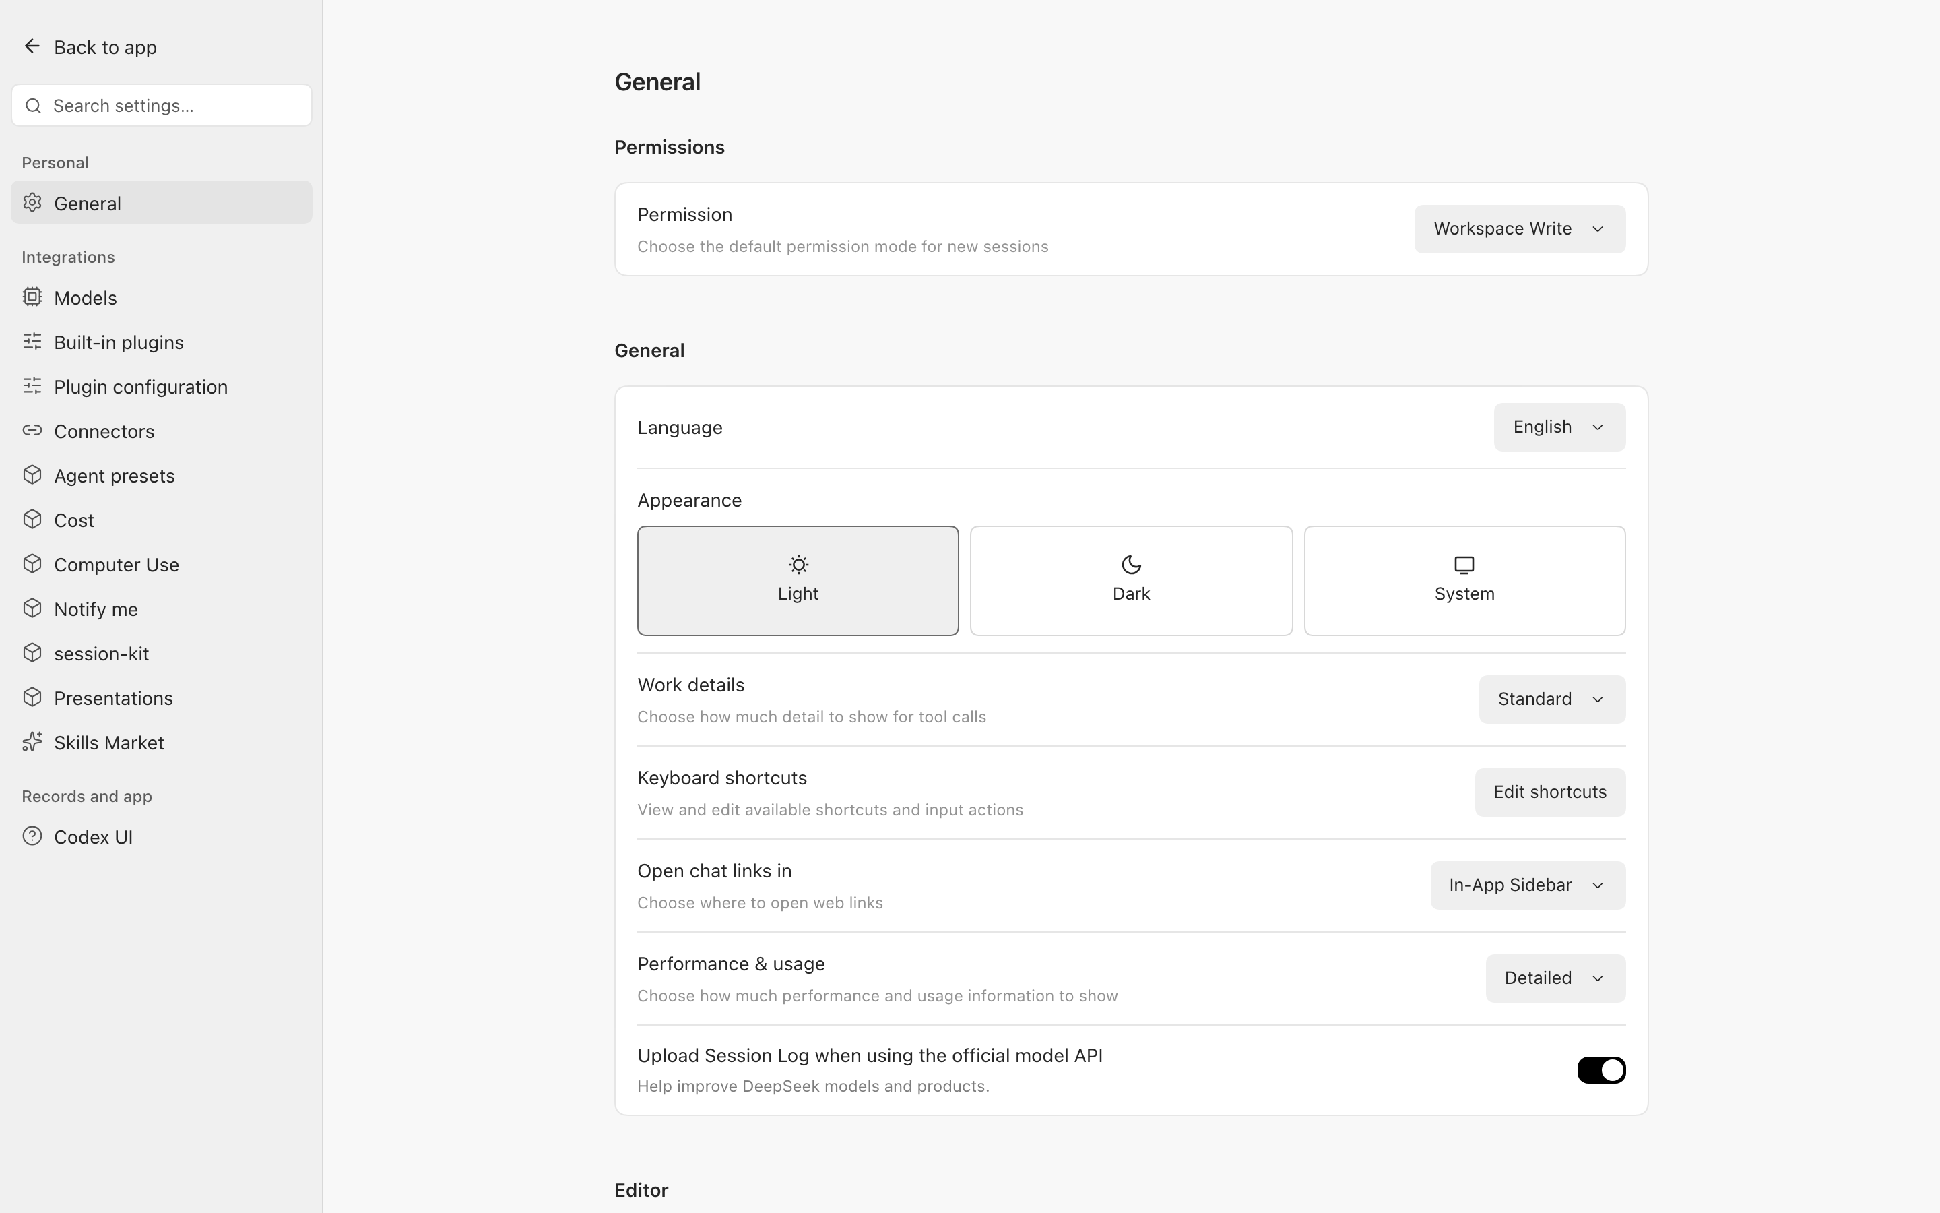Click the Presentations label
The image size is (1940, 1213).
pyautogui.click(x=113, y=698)
